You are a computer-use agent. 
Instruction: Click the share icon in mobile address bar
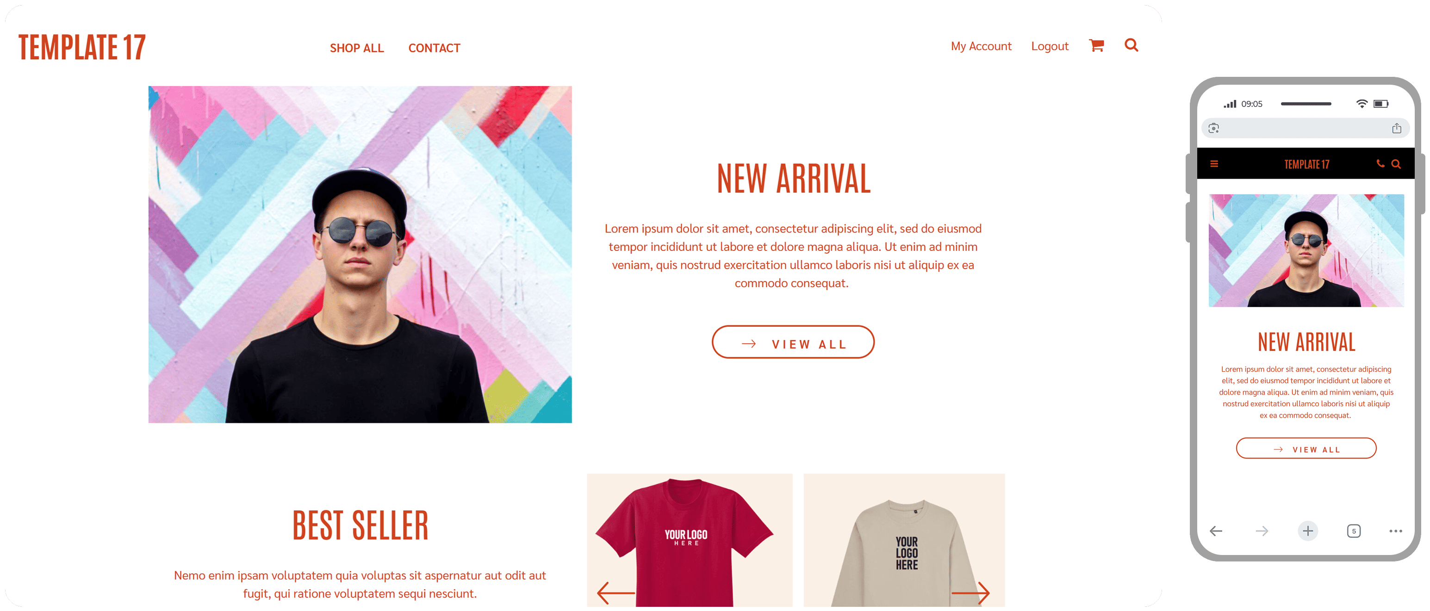tap(1397, 128)
